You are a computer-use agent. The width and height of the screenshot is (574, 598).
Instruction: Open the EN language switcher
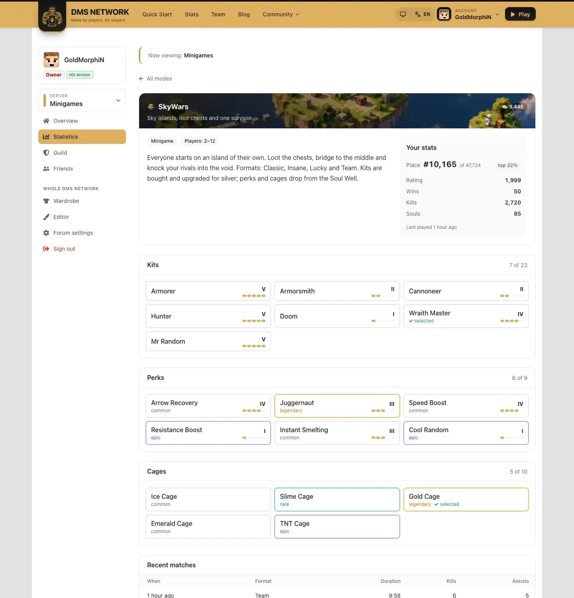(423, 14)
